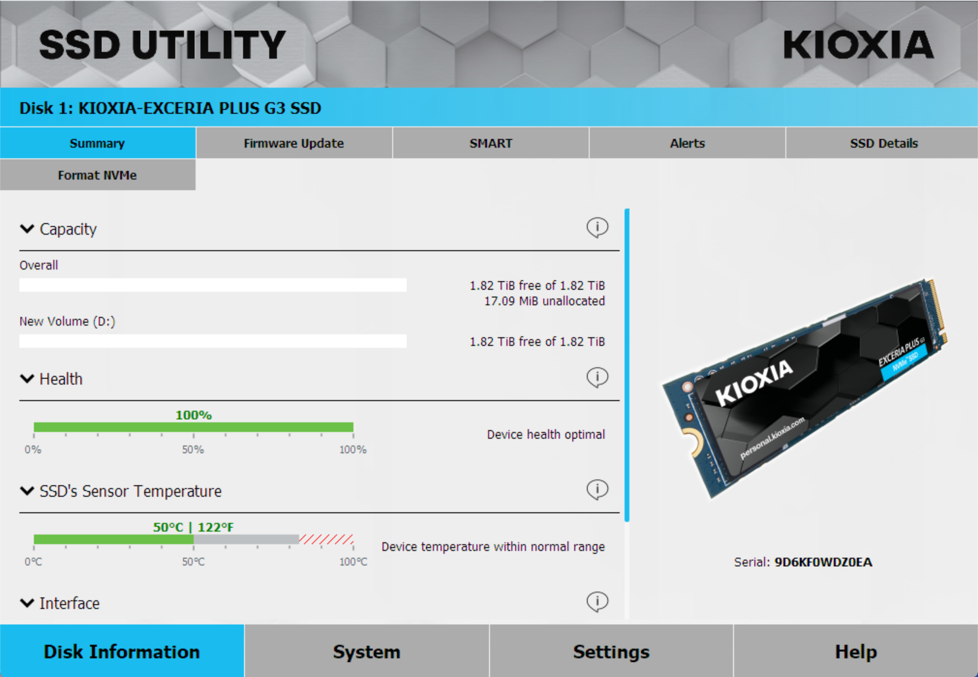Switch to the System bottom tab
This screenshot has width=978, height=677.
pos(367,651)
